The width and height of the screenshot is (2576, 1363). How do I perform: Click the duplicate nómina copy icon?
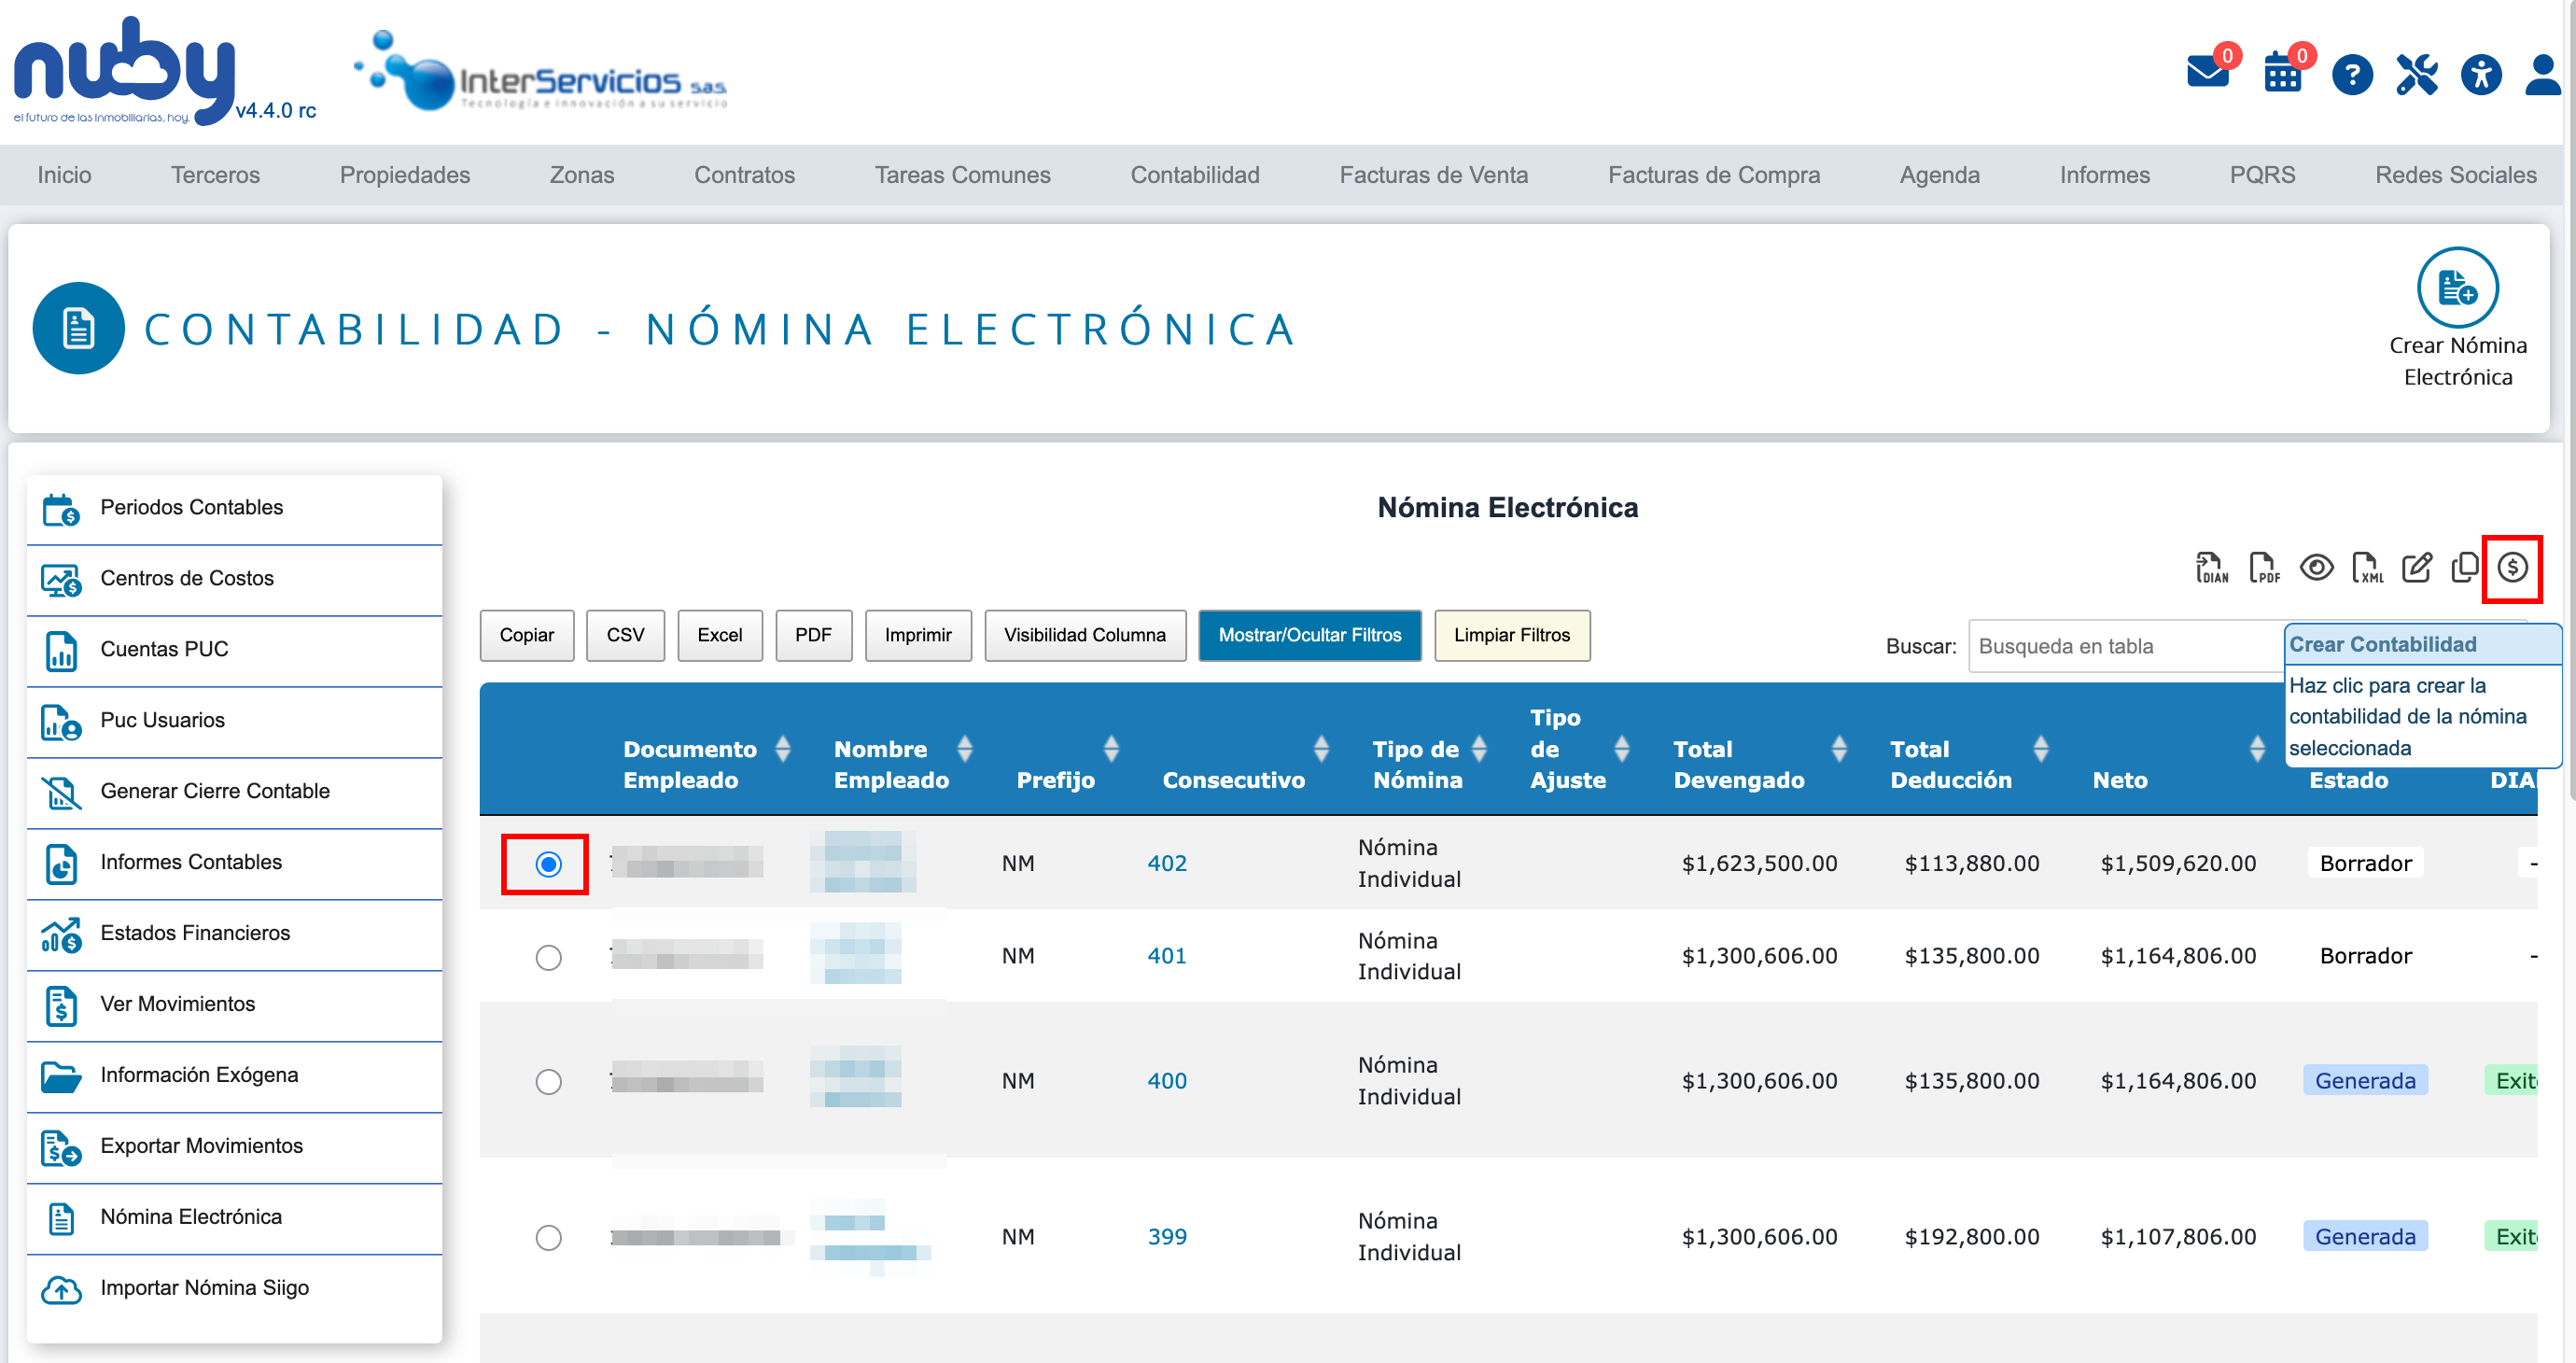(x=2464, y=568)
